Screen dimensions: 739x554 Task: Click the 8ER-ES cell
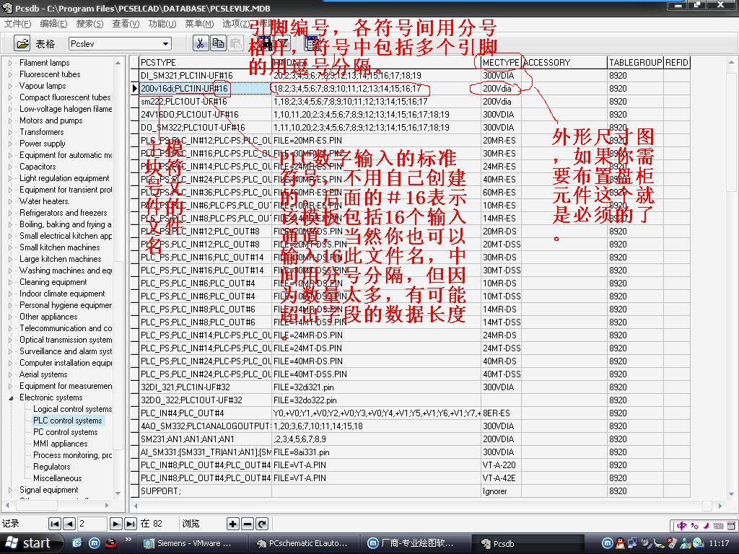pos(501,413)
